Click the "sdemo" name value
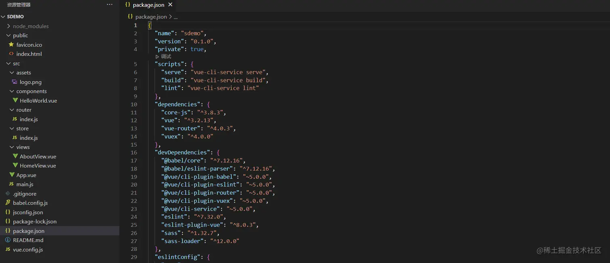Screen dimensions: 610x263 pos(192,33)
